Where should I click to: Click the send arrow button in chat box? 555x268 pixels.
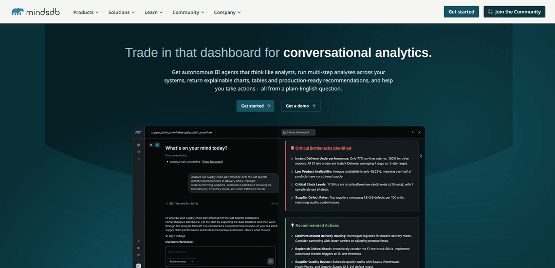click(x=270, y=261)
